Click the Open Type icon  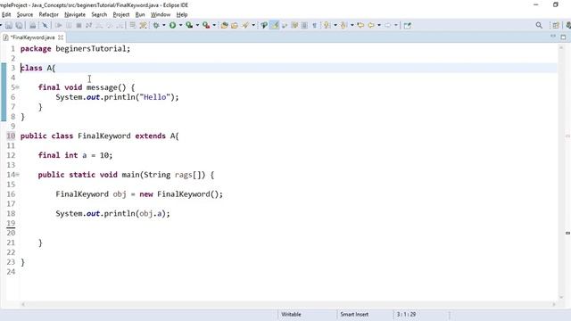(245, 26)
